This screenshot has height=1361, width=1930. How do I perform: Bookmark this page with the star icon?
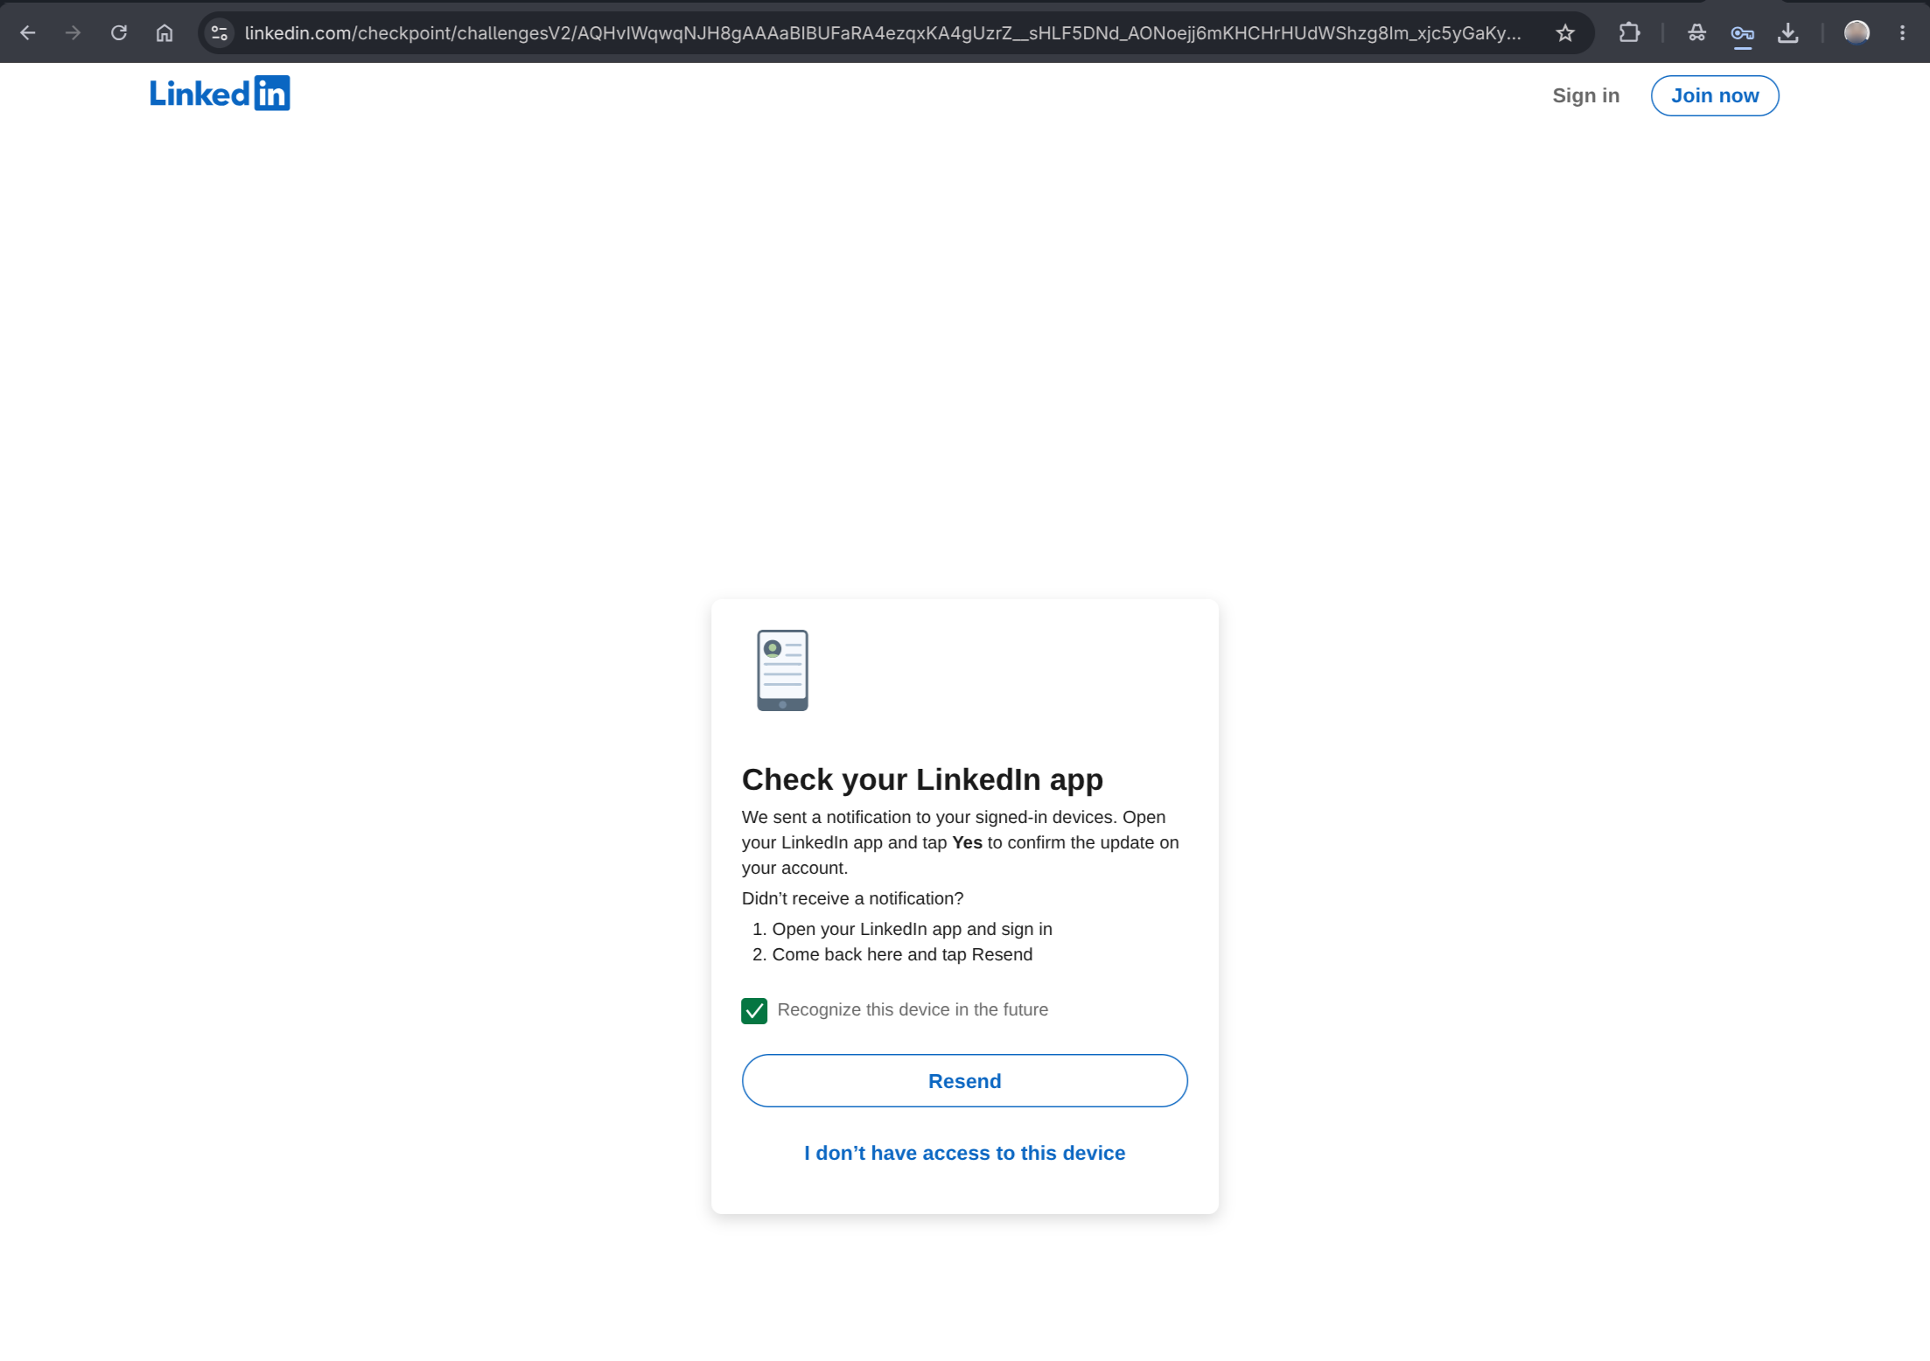pyautogui.click(x=1565, y=33)
